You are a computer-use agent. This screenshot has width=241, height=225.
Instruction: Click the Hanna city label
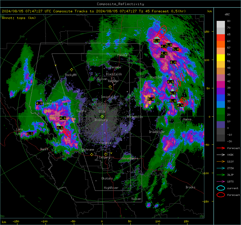pos(187,119)
